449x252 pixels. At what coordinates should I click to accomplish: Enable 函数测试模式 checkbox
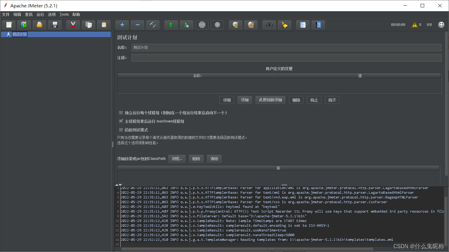click(x=121, y=130)
